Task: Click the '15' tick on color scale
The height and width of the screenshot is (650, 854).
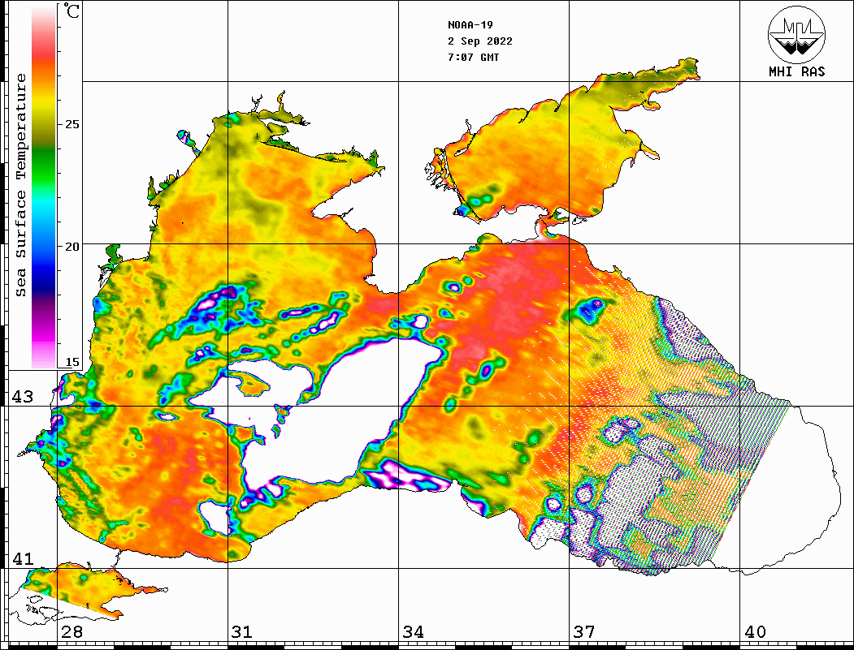Action: tap(72, 362)
